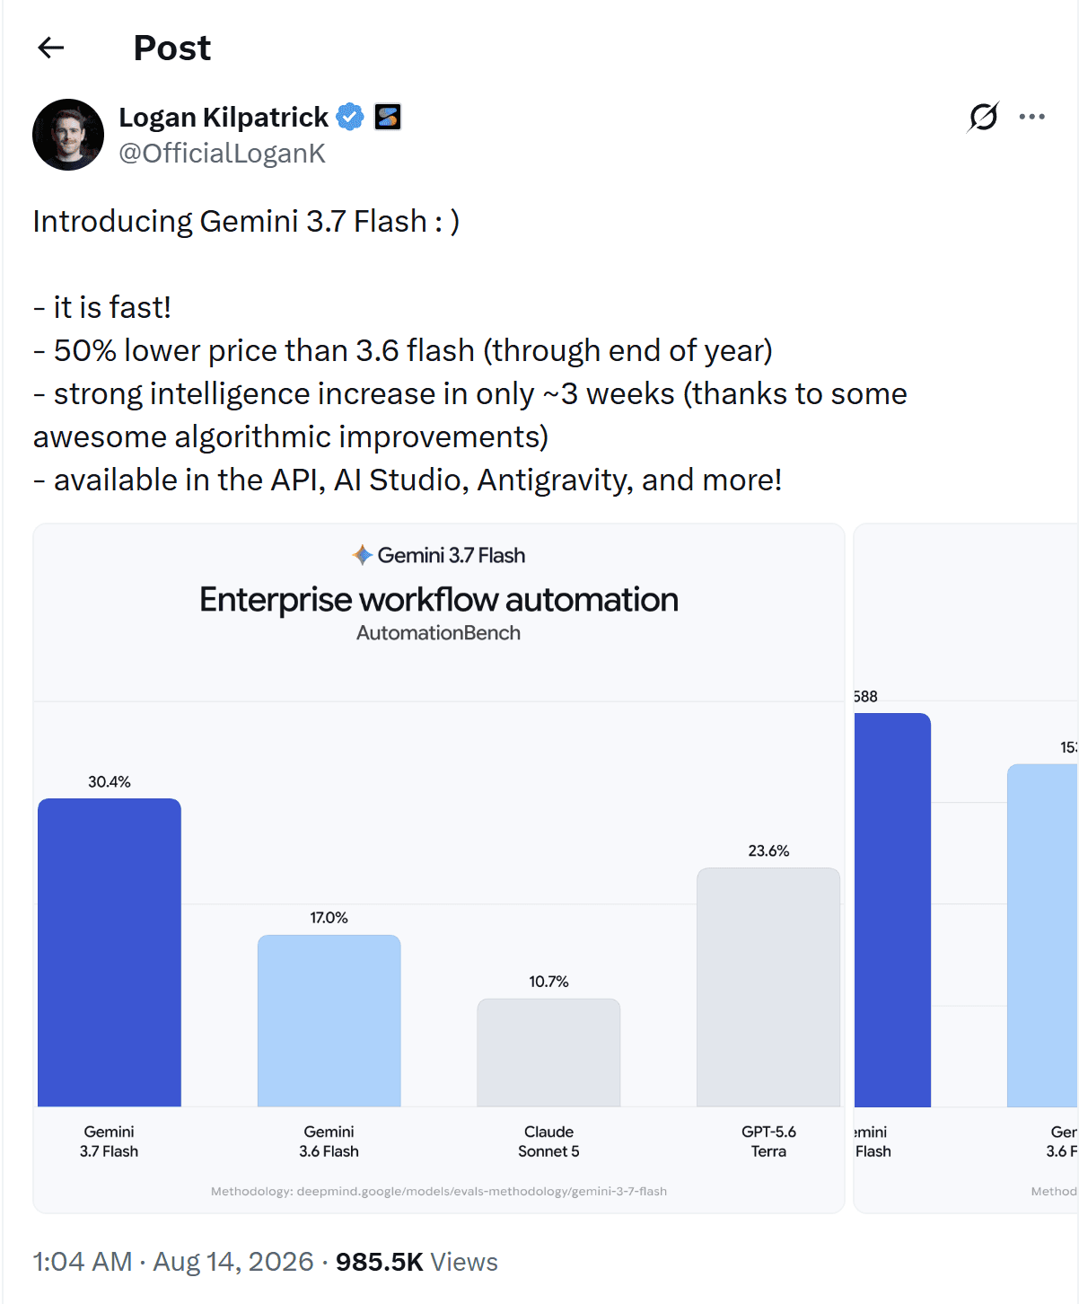This screenshot has height=1304, width=1079.
Task: Click the Grok slashed-circle icon
Action: pos(983,117)
